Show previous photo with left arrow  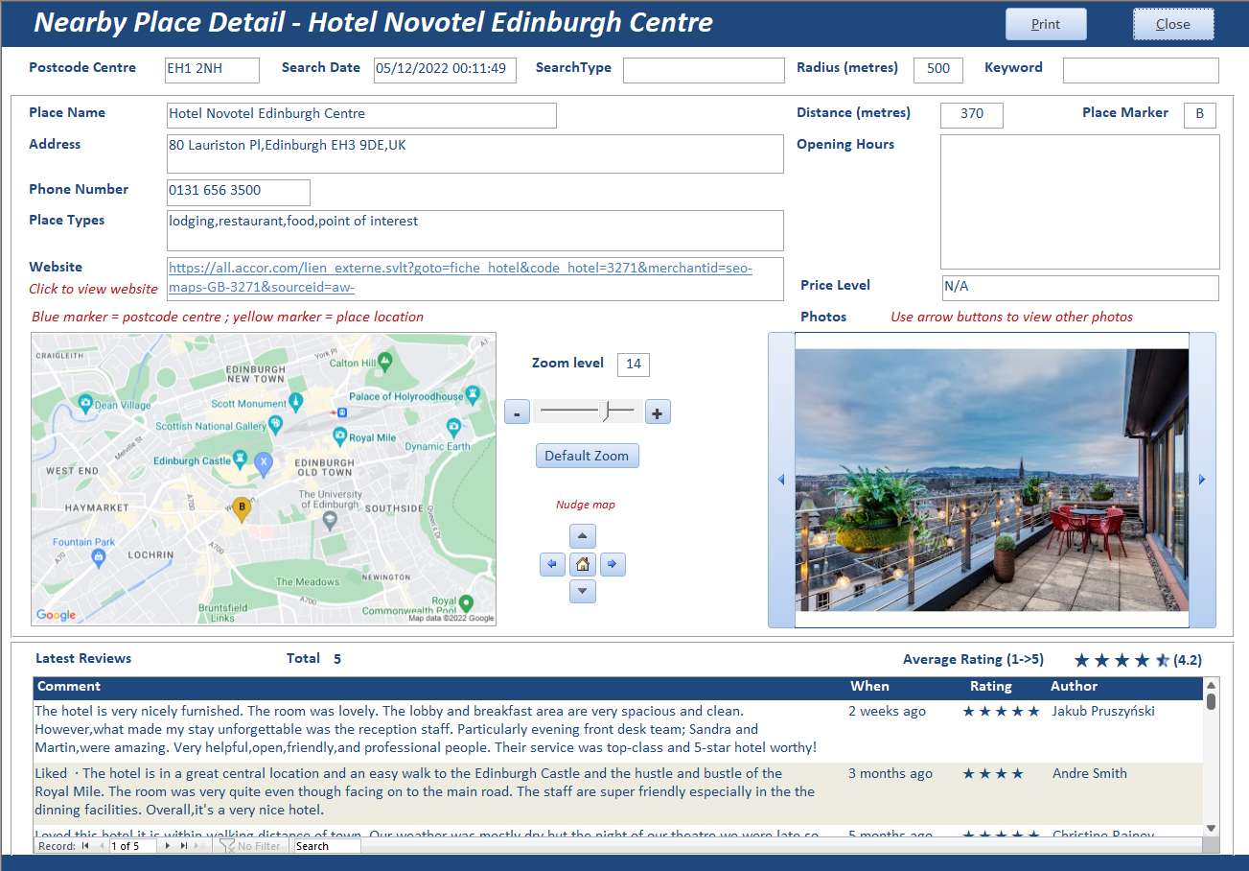tap(781, 480)
